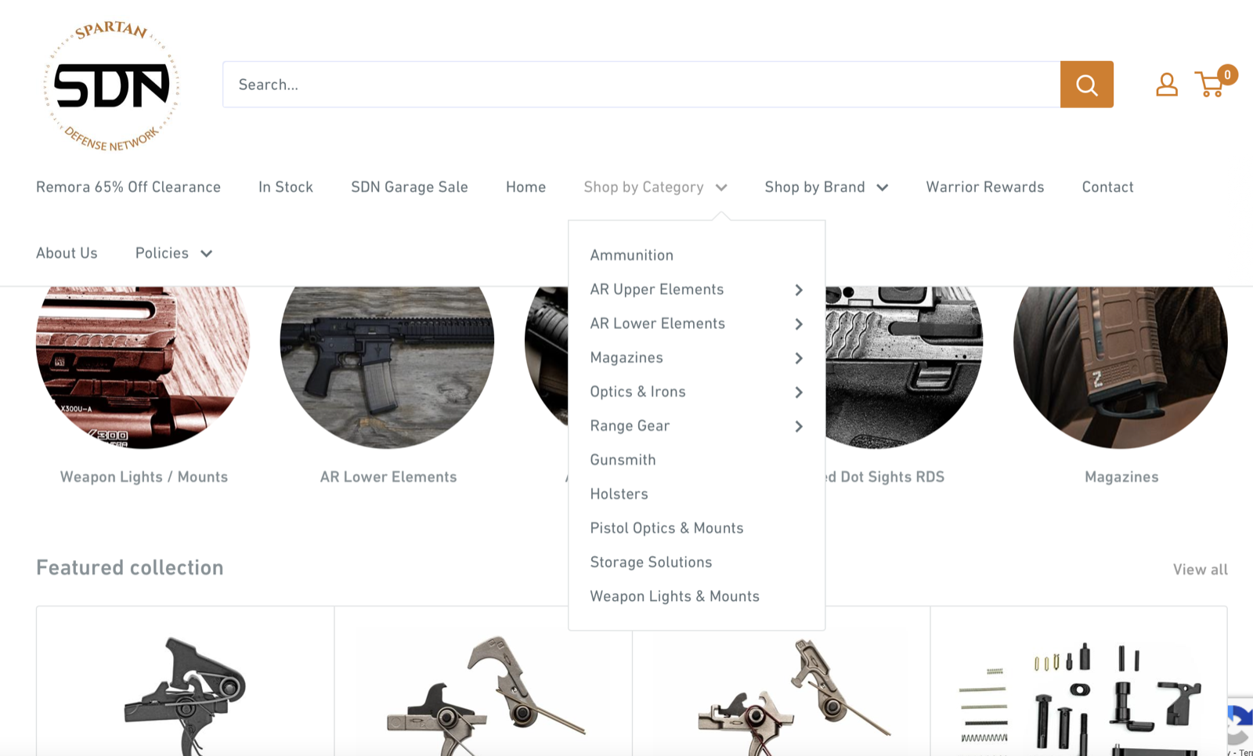This screenshot has height=756, width=1253.
Task: Click AR Lower Elements collection caption
Action: pos(388,477)
